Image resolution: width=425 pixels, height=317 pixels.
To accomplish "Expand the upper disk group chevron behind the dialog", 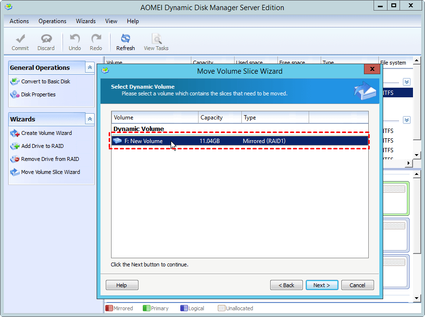I will tap(407, 82).
